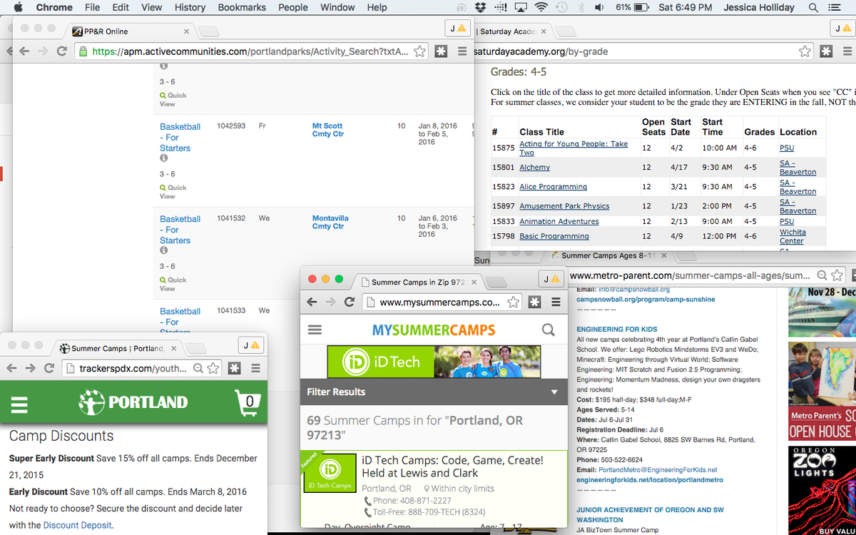Reload the trackerspdx page
This screenshot has width=856, height=535.
pos(49,368)
